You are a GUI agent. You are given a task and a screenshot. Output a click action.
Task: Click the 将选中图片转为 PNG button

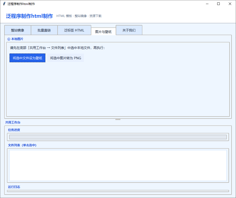66,58
